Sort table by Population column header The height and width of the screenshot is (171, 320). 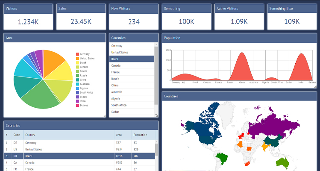(143, 135)
